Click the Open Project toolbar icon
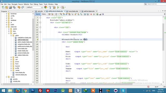This screenshot has height=93, width=166. (x=10, y=7)
